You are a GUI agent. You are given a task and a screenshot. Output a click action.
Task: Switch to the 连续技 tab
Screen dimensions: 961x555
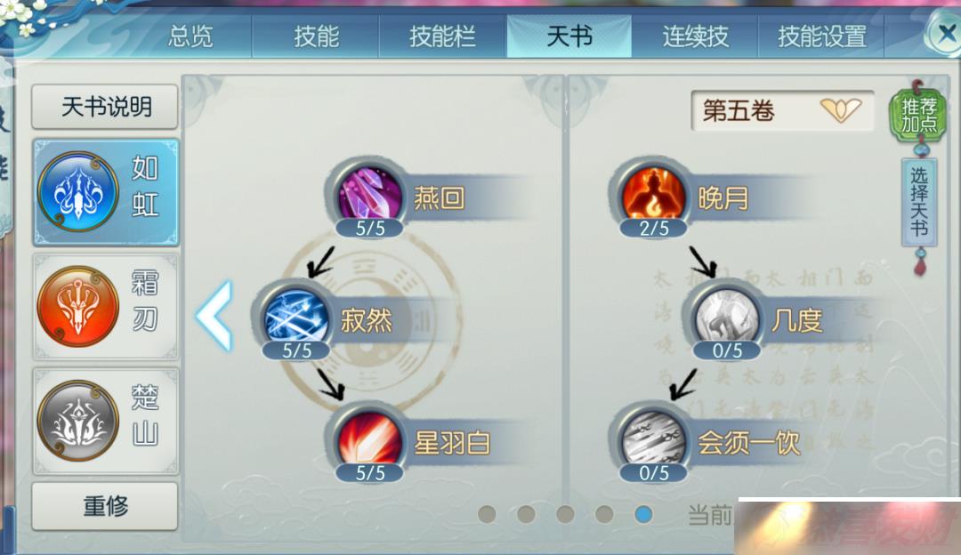pyautogui.click(x=695, y=36)
